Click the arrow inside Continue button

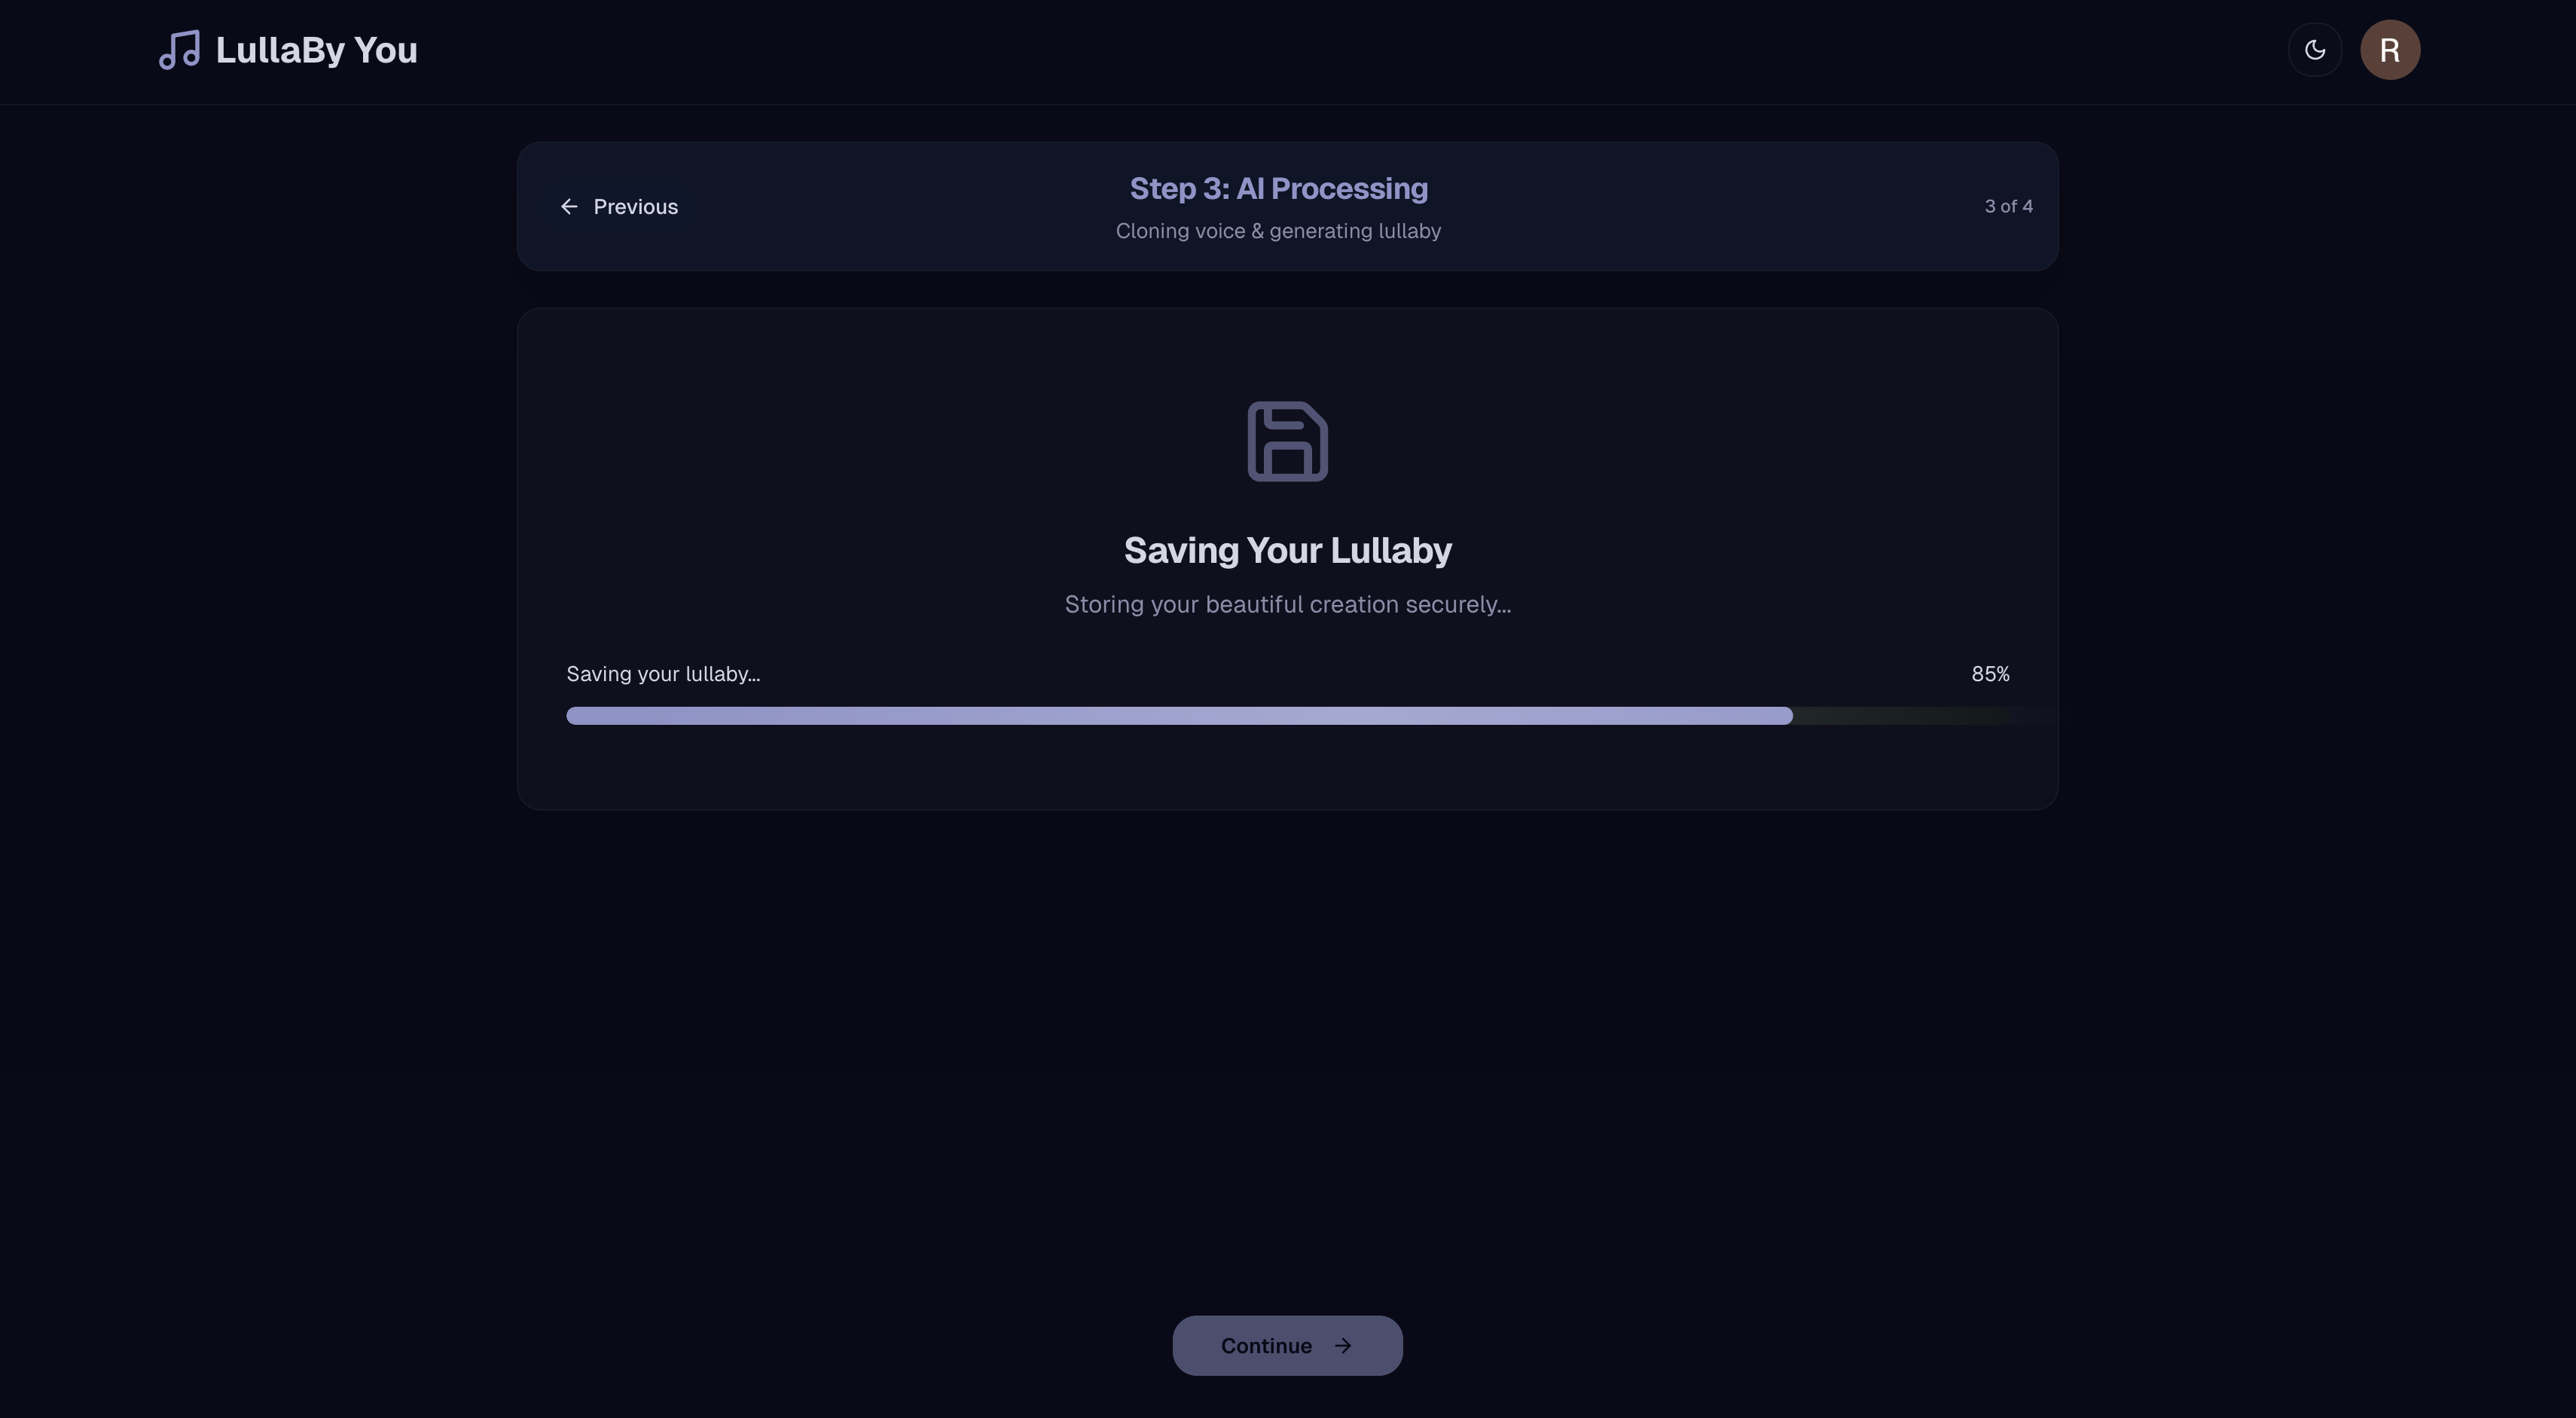click(x=1343, y=1345)
